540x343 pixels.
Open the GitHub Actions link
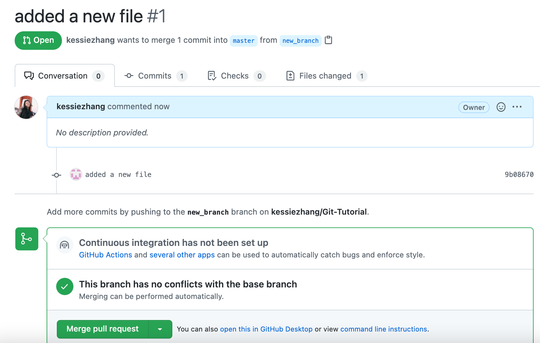pyautogui.click(x=106, y=255)
